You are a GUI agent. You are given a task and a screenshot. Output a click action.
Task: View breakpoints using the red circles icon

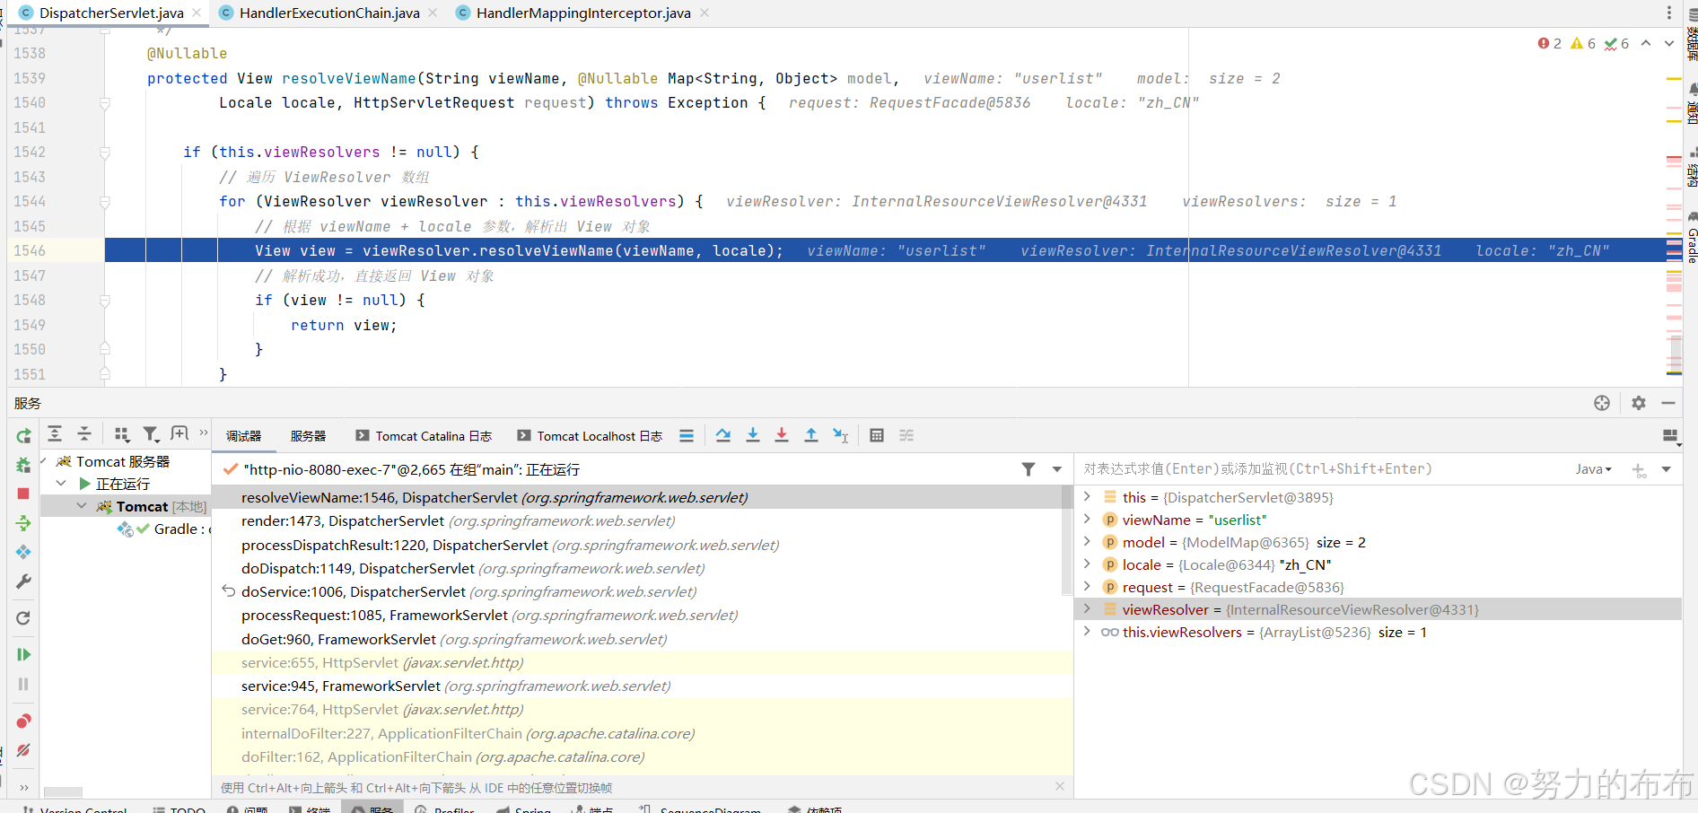pos(23,721)
